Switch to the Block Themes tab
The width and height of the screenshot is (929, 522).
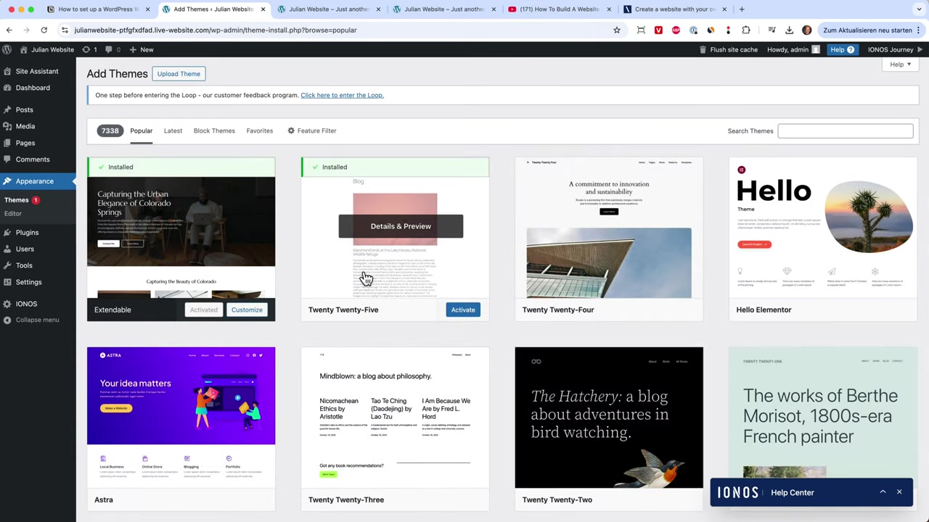point(214,130)
